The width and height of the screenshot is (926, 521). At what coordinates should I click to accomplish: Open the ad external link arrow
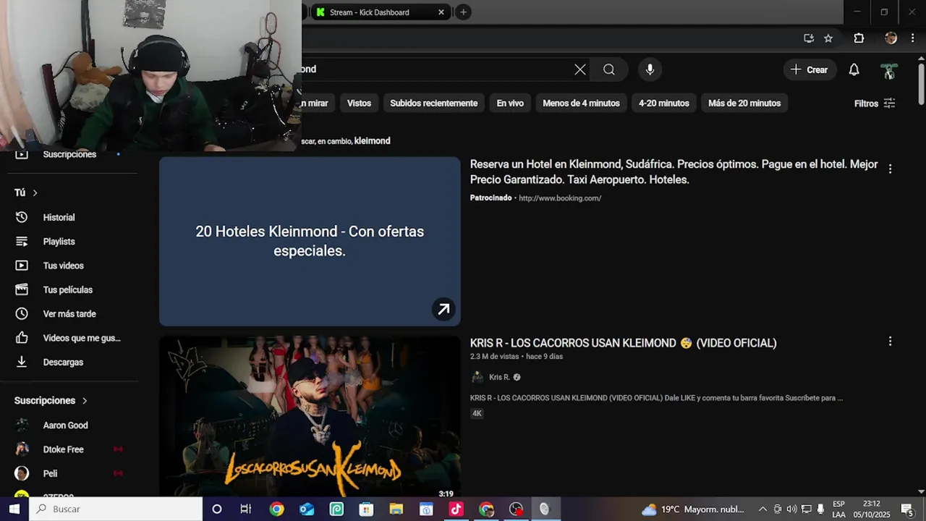(443, 309)
